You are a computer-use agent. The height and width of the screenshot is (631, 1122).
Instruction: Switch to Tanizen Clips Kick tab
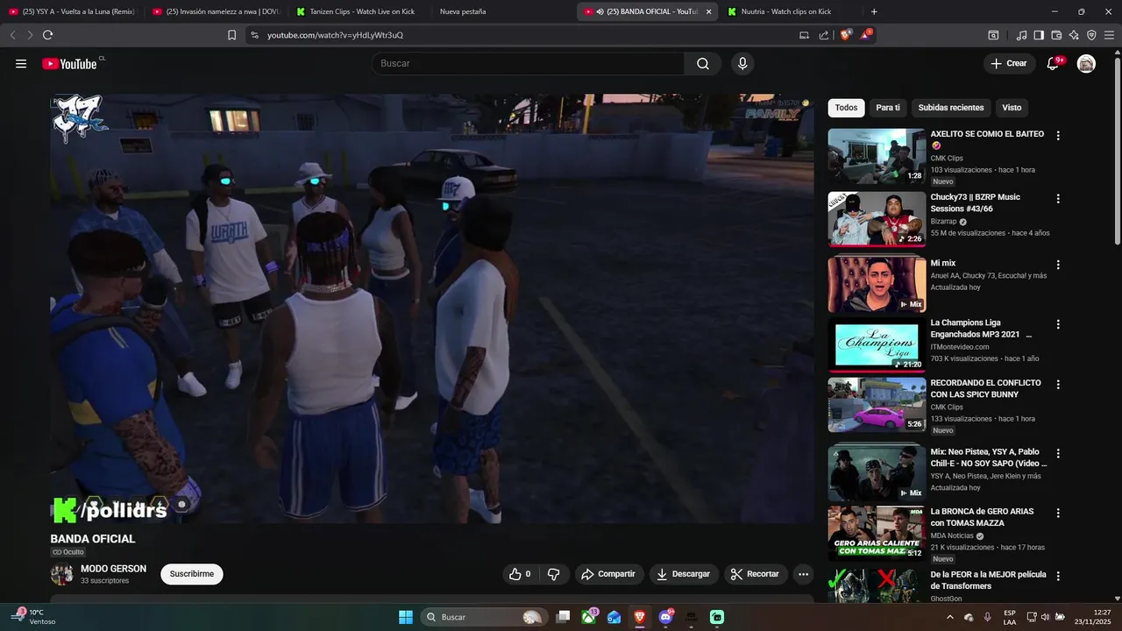[x=359, y=11]
